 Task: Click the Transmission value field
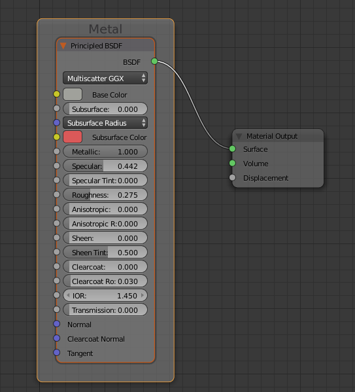[105, 310]
